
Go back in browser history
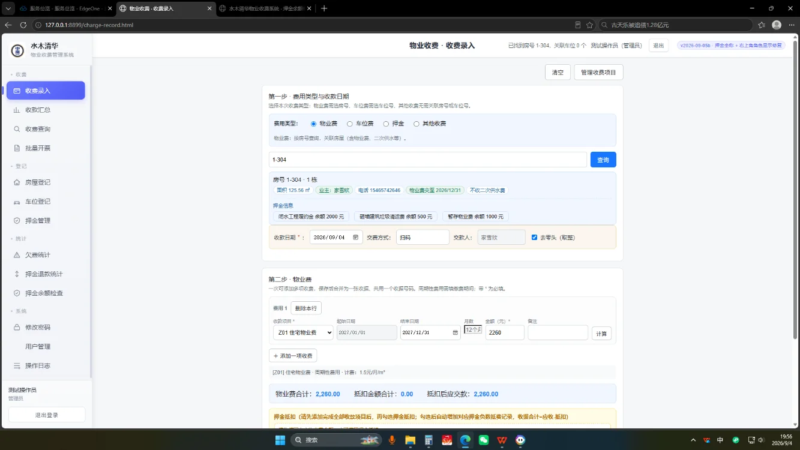coord(8,25)
